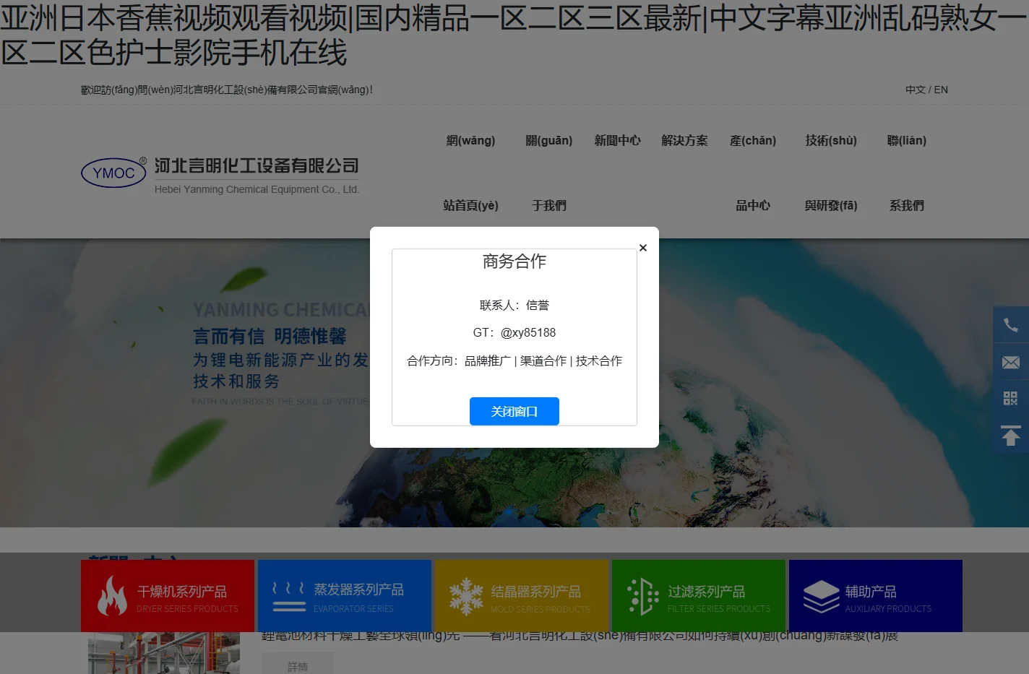
Task: Open the 聯系我們 menu item
Action: [907, 173]
